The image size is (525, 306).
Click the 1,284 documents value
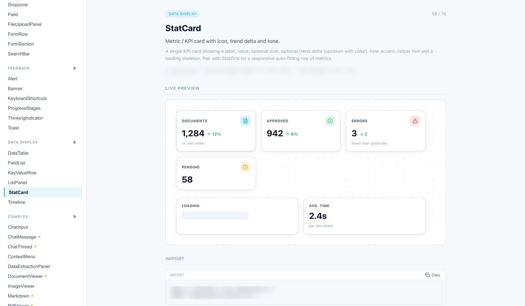tap(193, 133)
